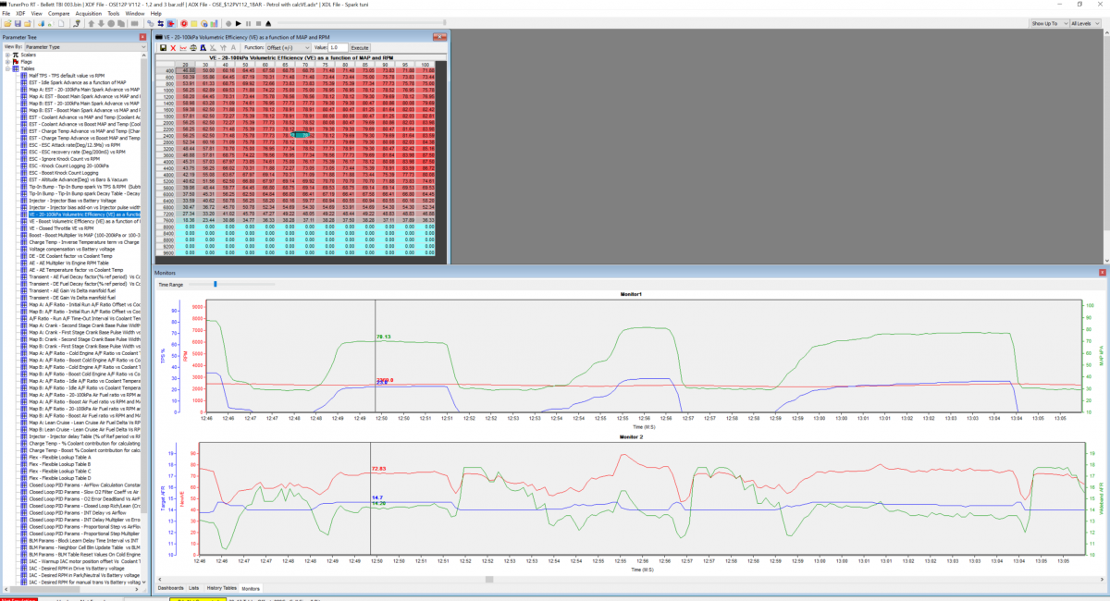
Task: Click the blue highlighted icon in VE table toolbar
Action: (x=203, y=47)
